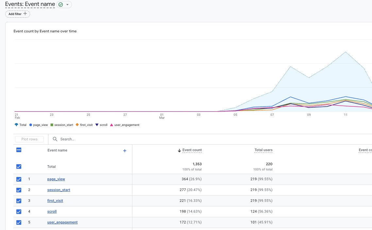Click the chart title Event count by Event name
This screenshot has height=230, width=372.
[45, 31]
